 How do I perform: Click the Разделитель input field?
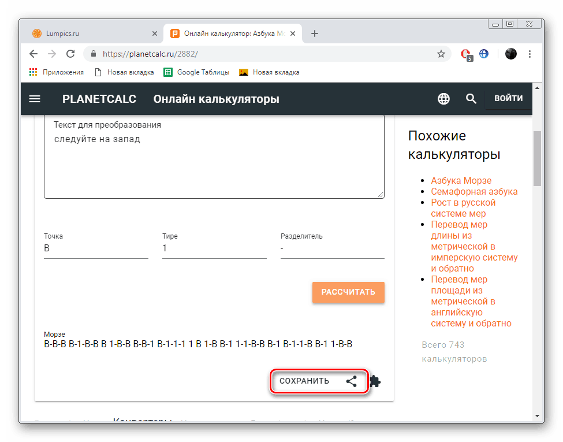pos(333,248)
